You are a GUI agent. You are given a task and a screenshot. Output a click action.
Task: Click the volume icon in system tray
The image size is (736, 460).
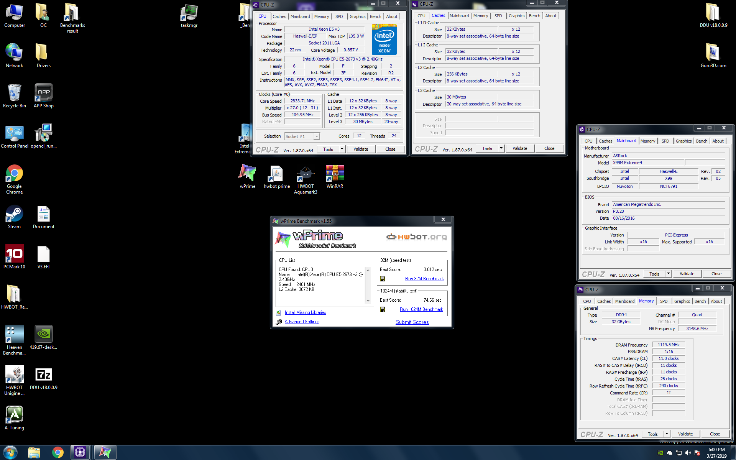[x=688, y=453]
